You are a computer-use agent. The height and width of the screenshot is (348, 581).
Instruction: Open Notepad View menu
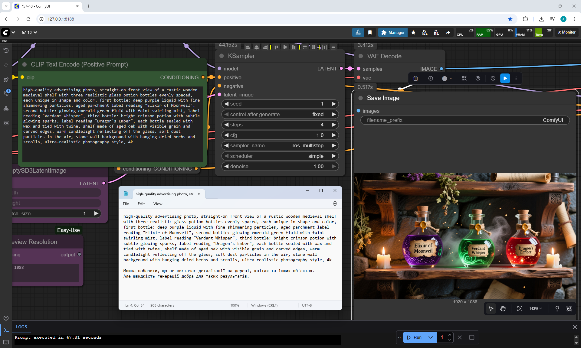tap(158, 204)
